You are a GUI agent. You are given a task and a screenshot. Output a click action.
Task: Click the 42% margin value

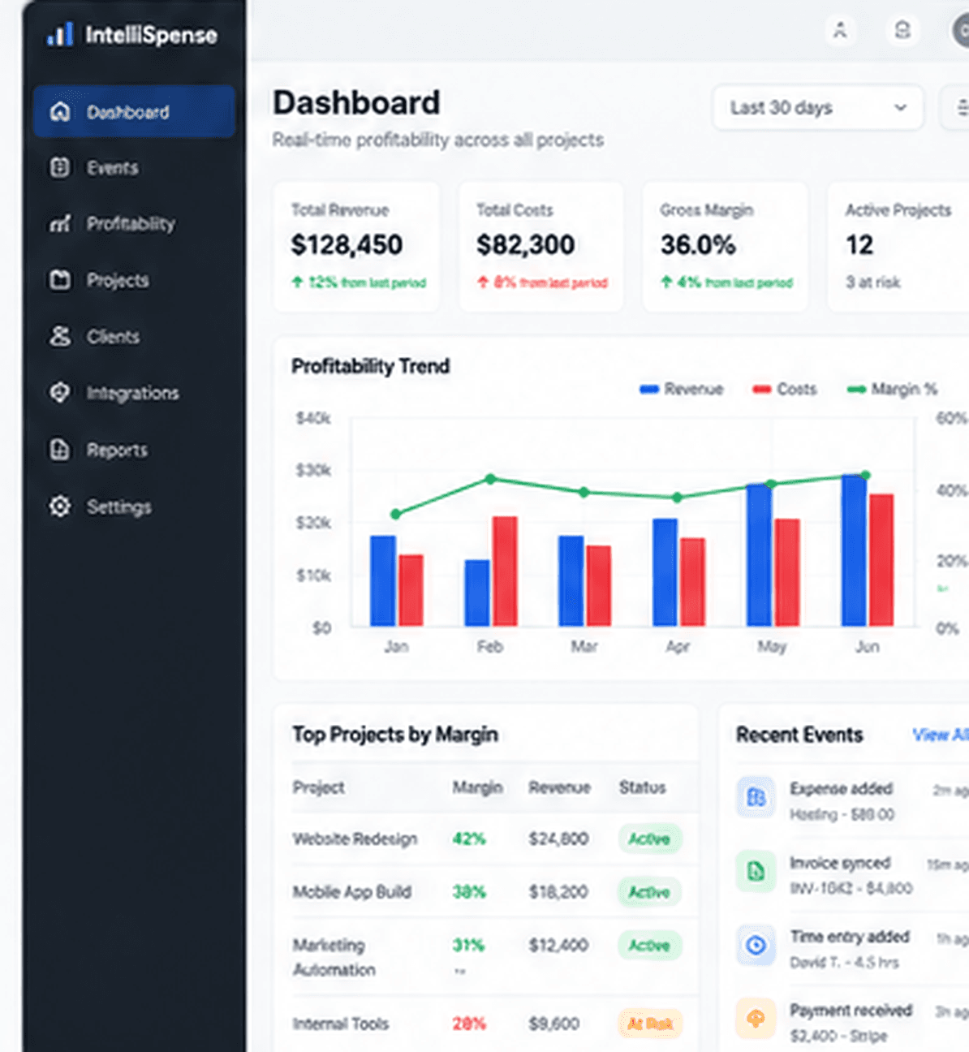point(469,839)
